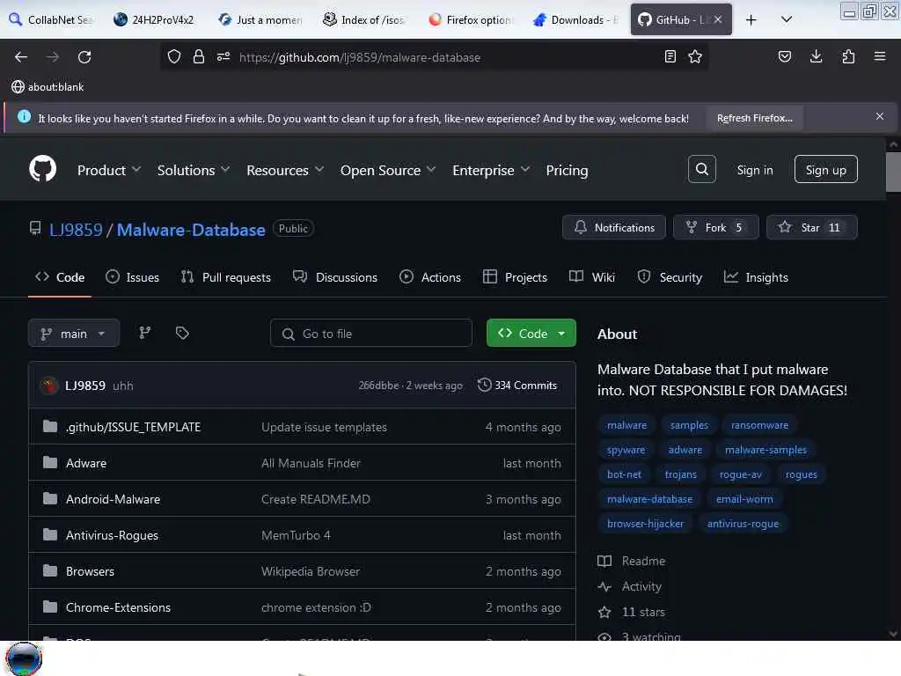This screenshot has height=676, width=901.
Task: Close the GitHub browser tab
Action: click(718, 19)
